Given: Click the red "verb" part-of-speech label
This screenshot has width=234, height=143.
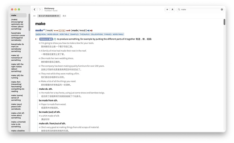Looking at the screenshot, I should (68, 30).
